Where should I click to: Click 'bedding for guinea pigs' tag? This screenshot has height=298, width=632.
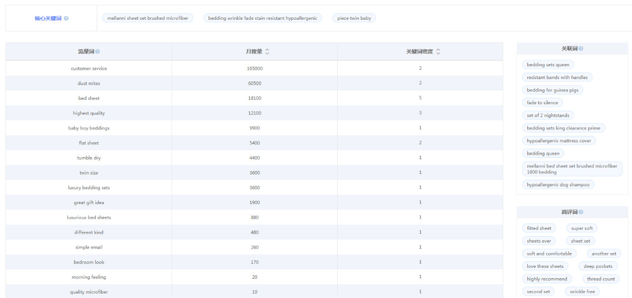(552, 90)
